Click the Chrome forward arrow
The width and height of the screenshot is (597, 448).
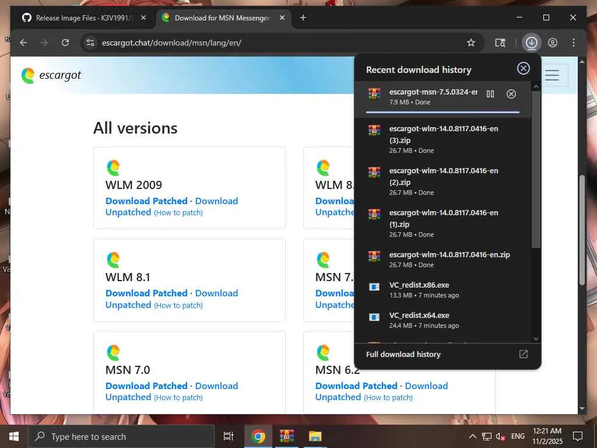pos(44,43)
